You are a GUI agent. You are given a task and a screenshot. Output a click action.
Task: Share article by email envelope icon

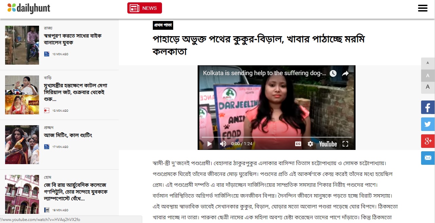tap(428, 158)
